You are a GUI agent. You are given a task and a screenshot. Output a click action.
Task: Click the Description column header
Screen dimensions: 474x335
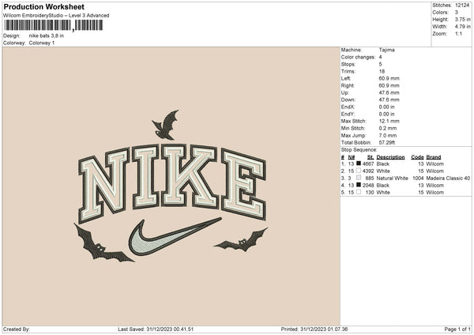390,157
